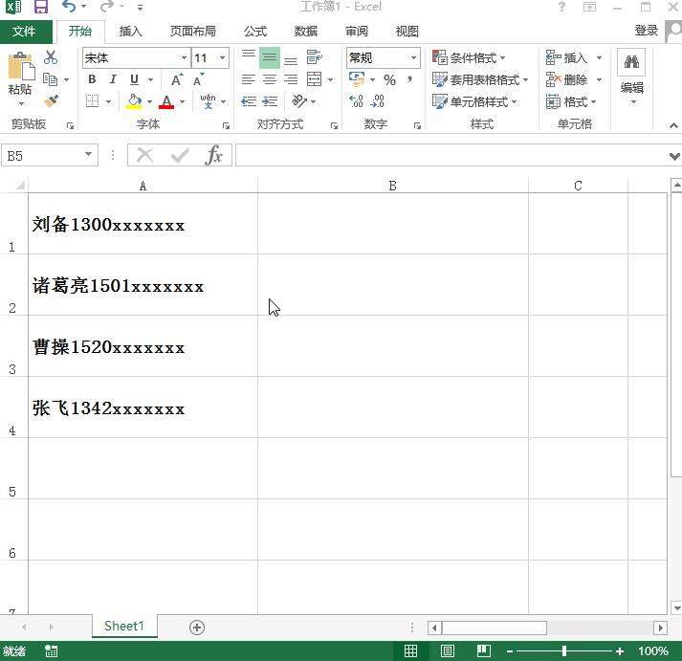The width and height of the screenshot is (682, 661).
Task: Click the formula bar input field
Action: (451, 155)
